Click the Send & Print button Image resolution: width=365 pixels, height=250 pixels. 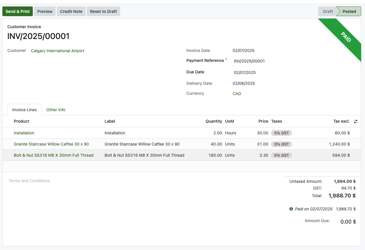pos(18,11)
